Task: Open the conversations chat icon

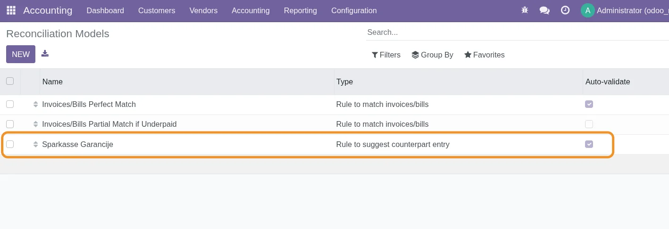Action: [x=544, y=10]
